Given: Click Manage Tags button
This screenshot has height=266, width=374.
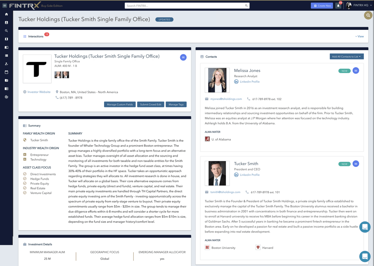Looking at the screenshot, I should 176,104.
